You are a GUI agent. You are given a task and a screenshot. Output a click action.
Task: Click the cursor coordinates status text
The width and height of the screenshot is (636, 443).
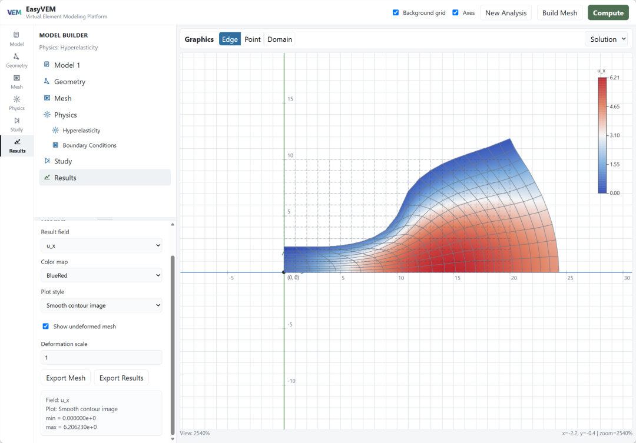[597, 433]
